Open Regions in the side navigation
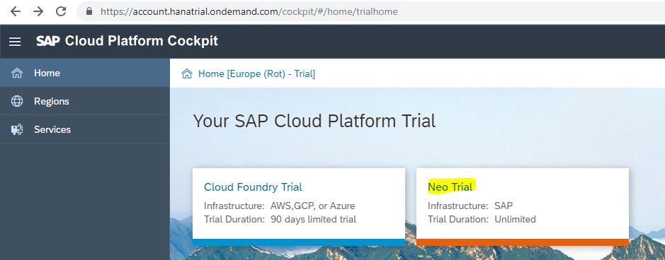The image size is (665, 260). (85, 101)
